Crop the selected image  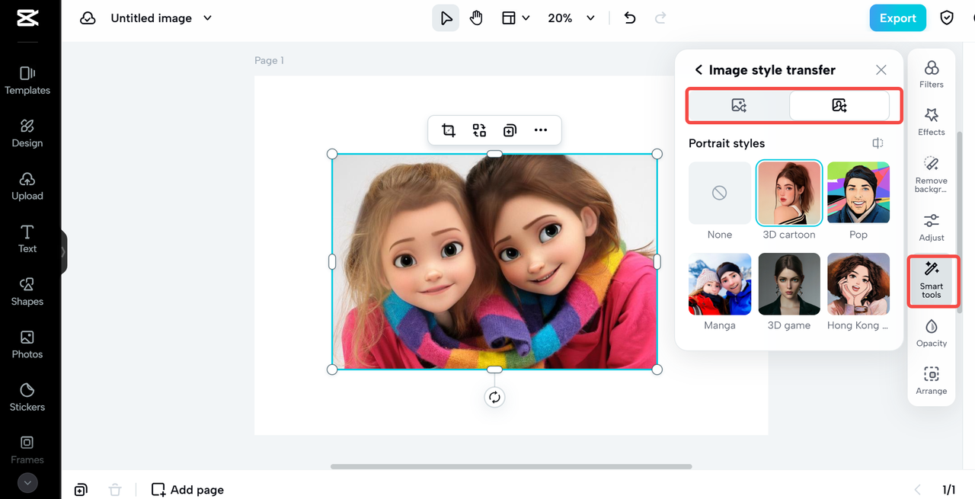pyautogui.click(x=449, y=130)
